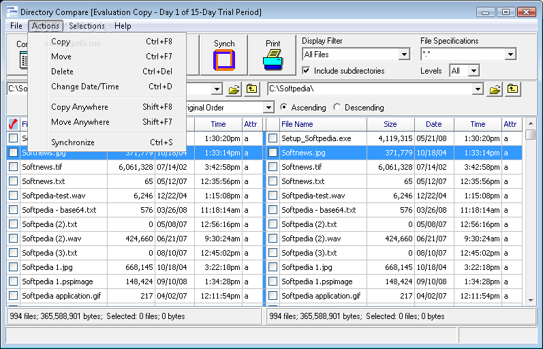
Task: Go up one level in left directory
Action: 252,89
